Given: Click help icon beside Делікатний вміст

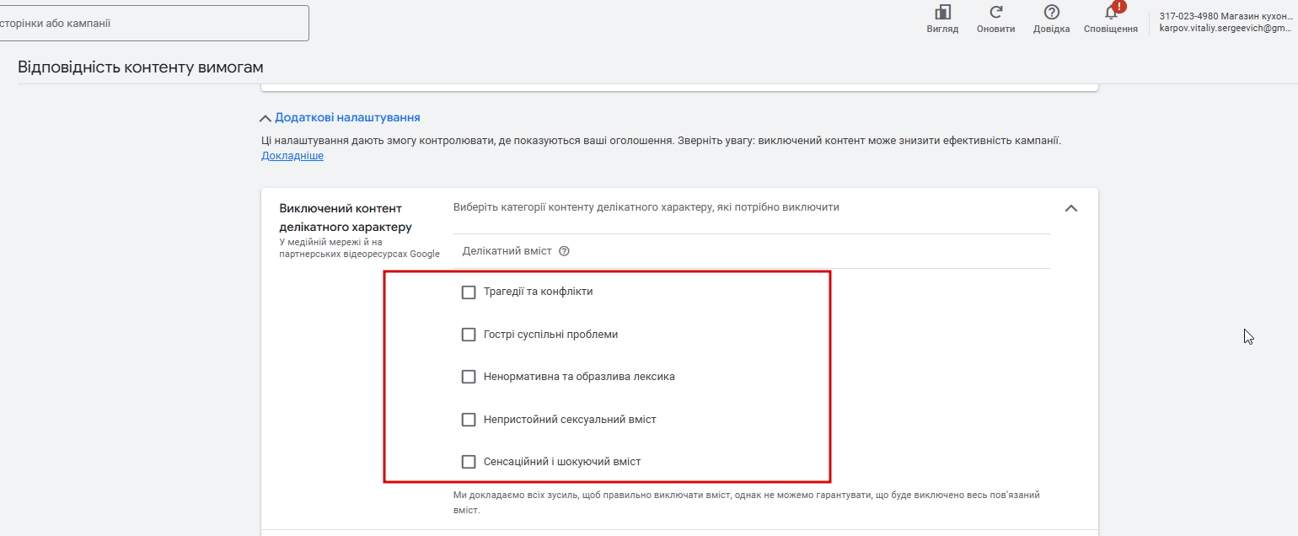Looking at the screenshot, I should (x=565, y=251).
